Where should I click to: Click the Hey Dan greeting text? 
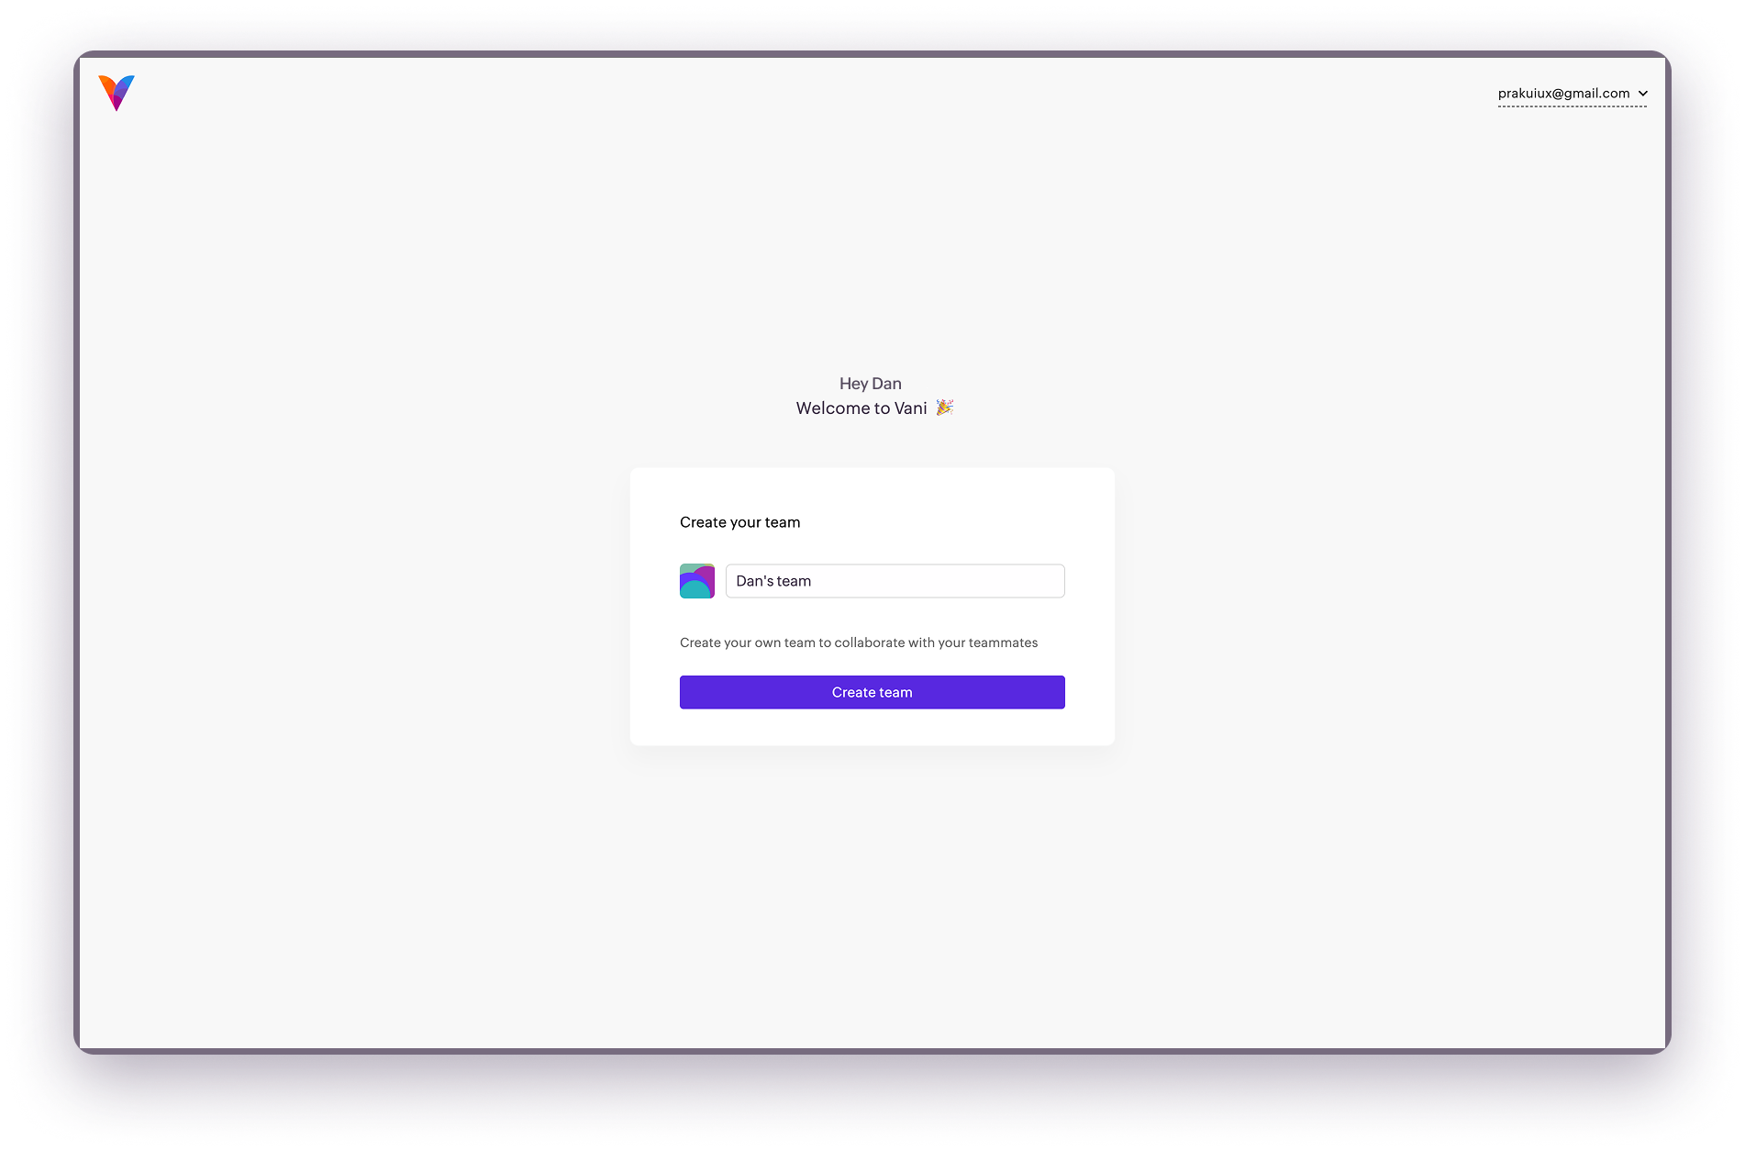tap(871, 384)
